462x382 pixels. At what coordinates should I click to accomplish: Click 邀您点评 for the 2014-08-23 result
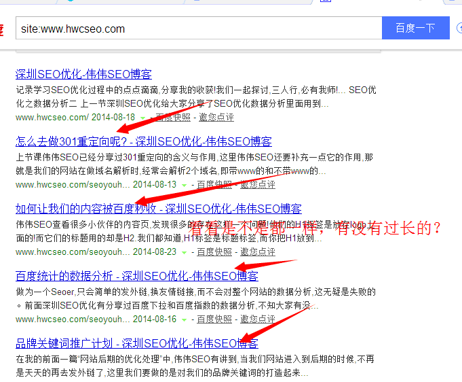(x=258, y=251)
